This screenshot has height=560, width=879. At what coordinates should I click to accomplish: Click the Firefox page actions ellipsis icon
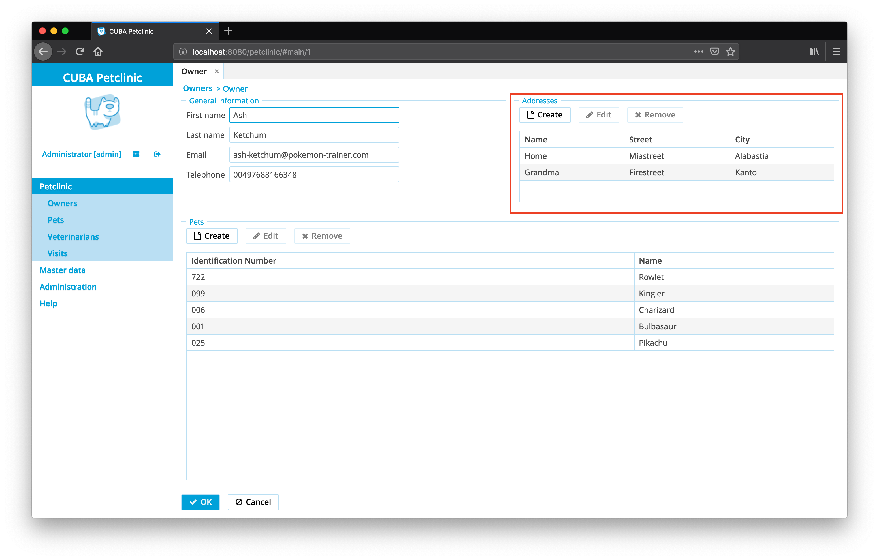(x=698, y=52)
